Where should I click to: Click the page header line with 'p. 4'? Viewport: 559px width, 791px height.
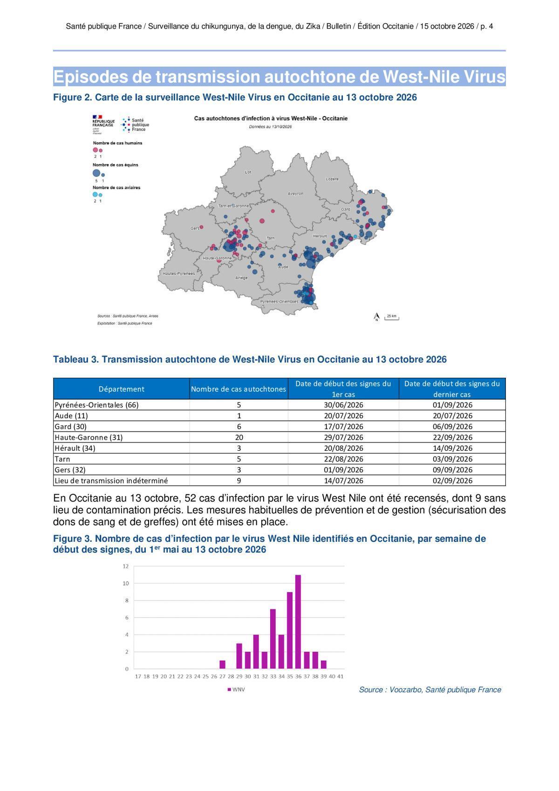coord(279,27)
